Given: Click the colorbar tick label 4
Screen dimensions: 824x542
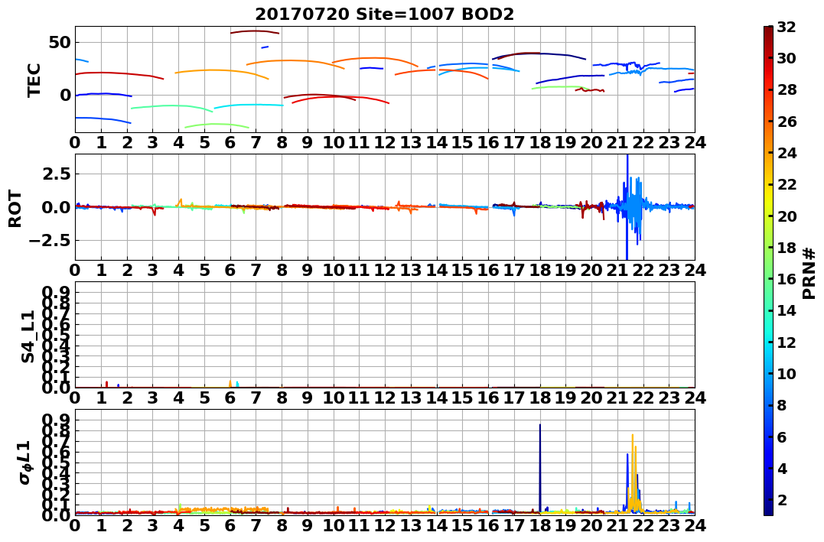Looking at the screenshot, I should 782,468.
